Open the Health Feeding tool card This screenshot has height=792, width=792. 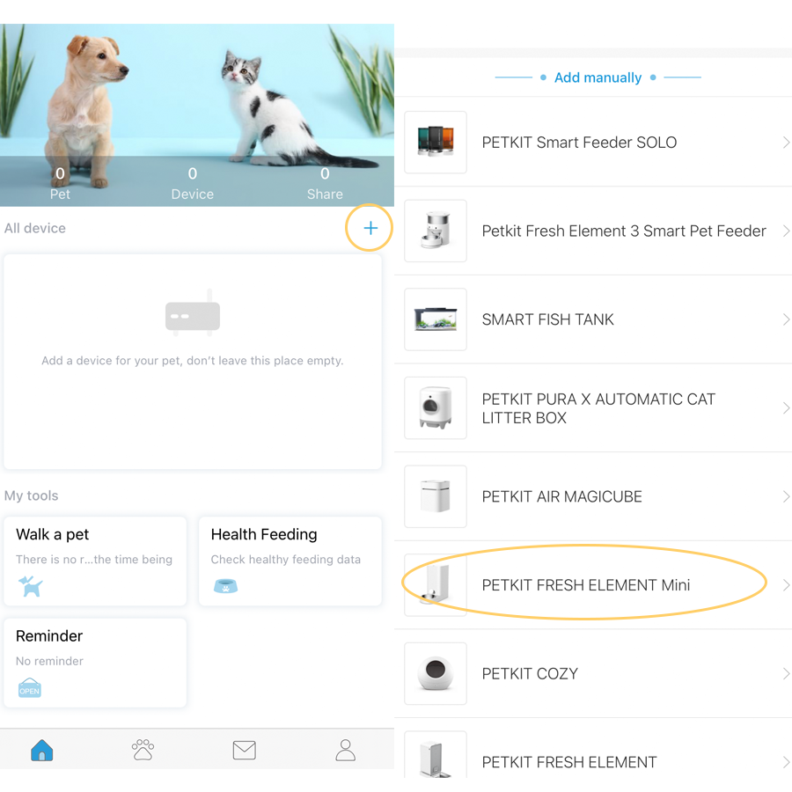coord(290,561)
